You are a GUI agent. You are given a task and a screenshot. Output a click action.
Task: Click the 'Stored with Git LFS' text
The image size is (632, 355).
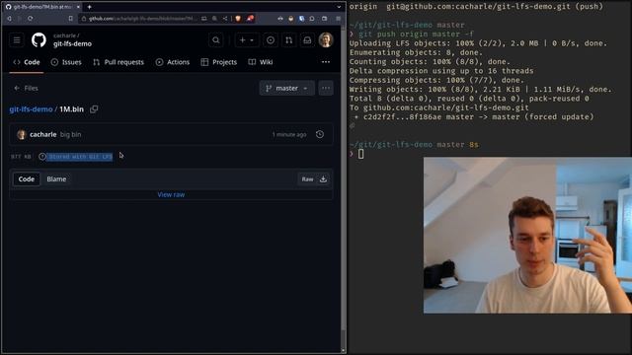tap(80, 156)
